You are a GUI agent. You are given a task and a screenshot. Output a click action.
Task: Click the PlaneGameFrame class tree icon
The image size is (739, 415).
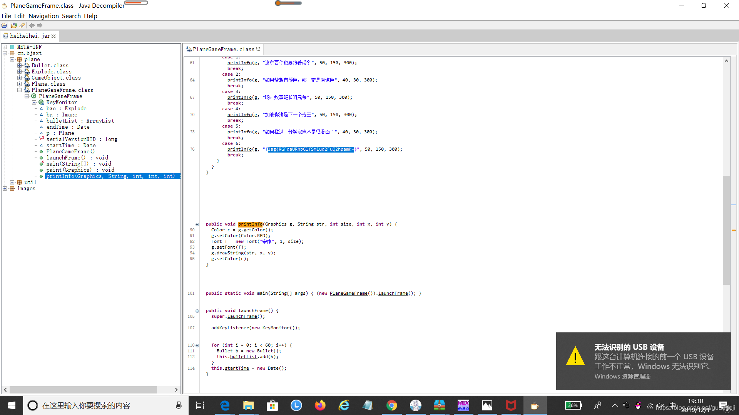point(33,96)
